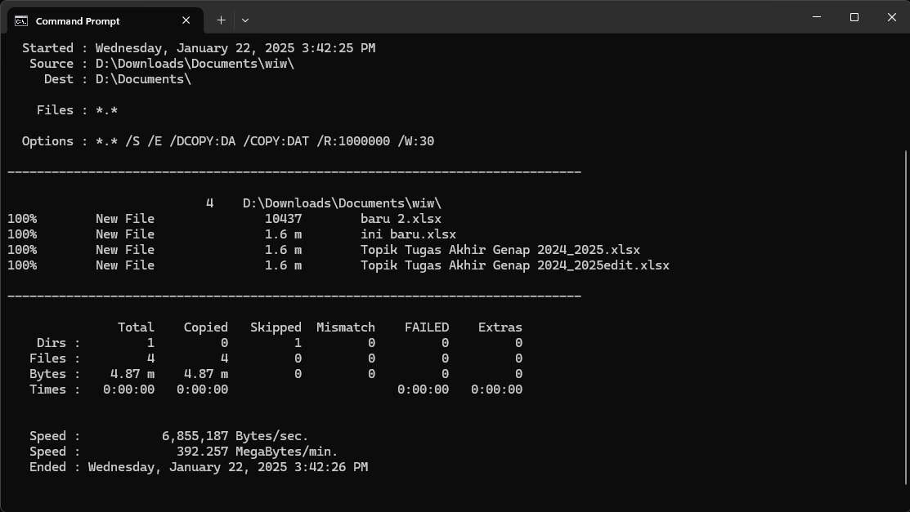Click the Total column header
This screenshot has height=512, width=910.
pyautogui.click(x=136, y=327)
